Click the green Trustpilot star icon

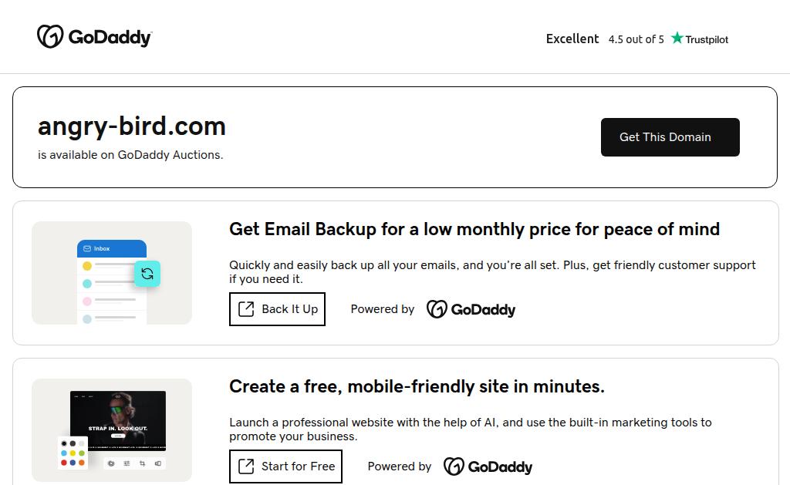click(x=677, y=38)
